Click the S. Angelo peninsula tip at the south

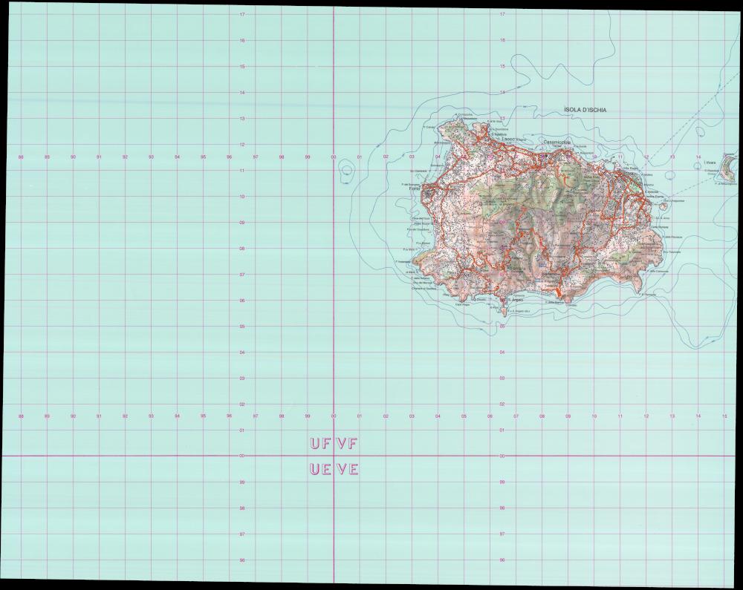[x=504, y=312]
